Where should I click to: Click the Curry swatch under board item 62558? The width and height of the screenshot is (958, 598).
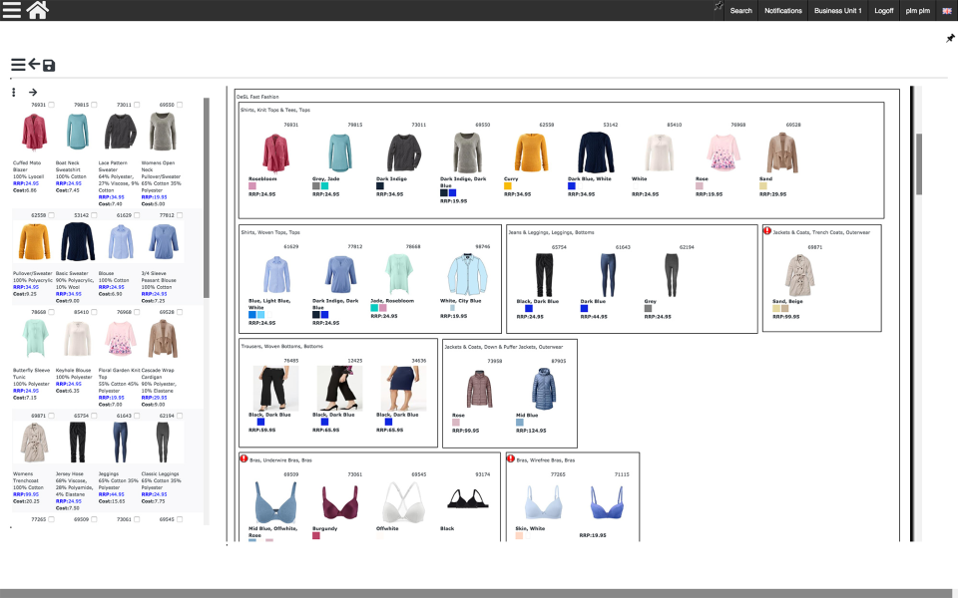(508, 186)
